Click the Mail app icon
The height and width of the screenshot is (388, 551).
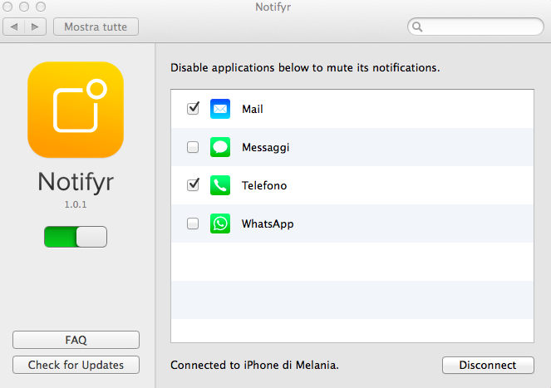coord(220,109)
